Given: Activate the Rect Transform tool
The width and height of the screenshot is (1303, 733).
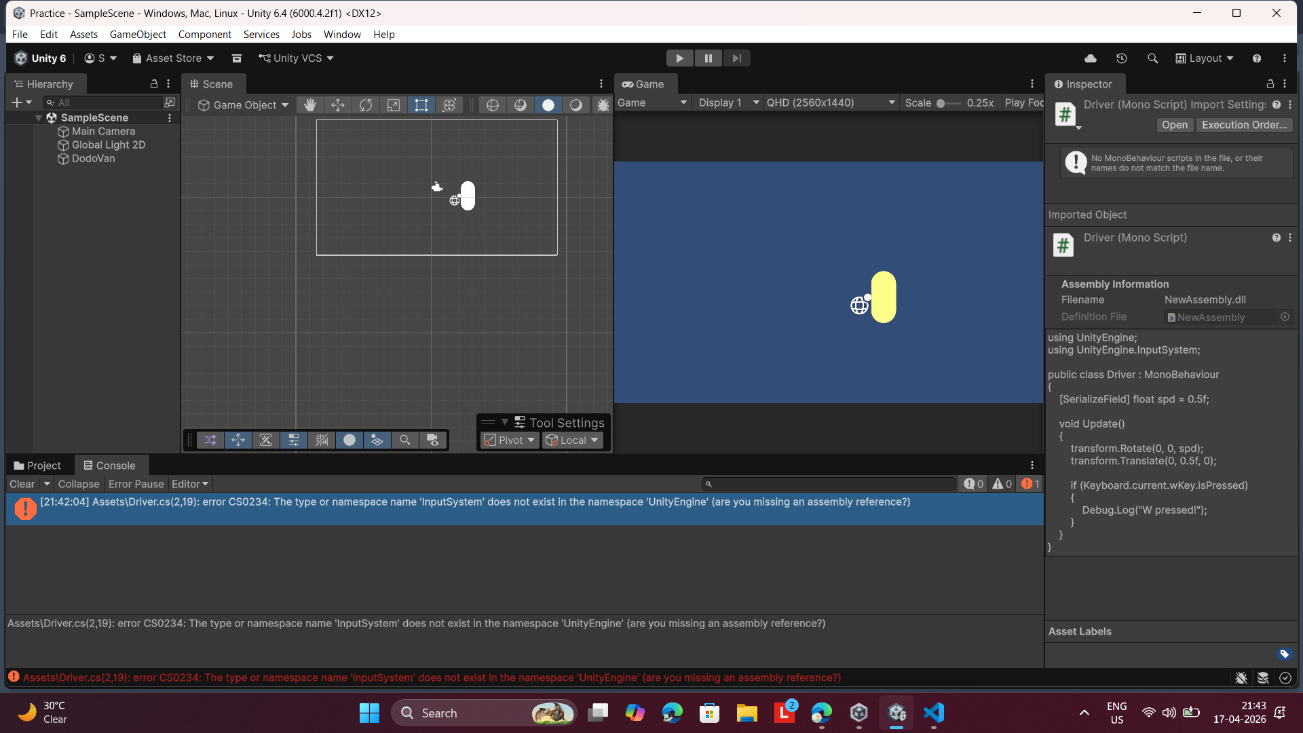Looking at the screenshot, I should [x=421, y=105].
